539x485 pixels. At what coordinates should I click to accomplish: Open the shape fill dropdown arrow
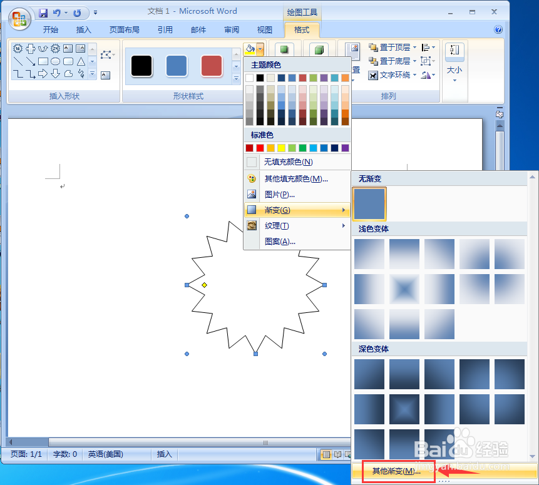tap(260, 49)
